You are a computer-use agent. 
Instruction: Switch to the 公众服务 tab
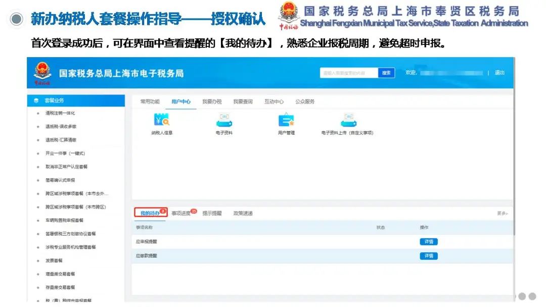point(305,101)
